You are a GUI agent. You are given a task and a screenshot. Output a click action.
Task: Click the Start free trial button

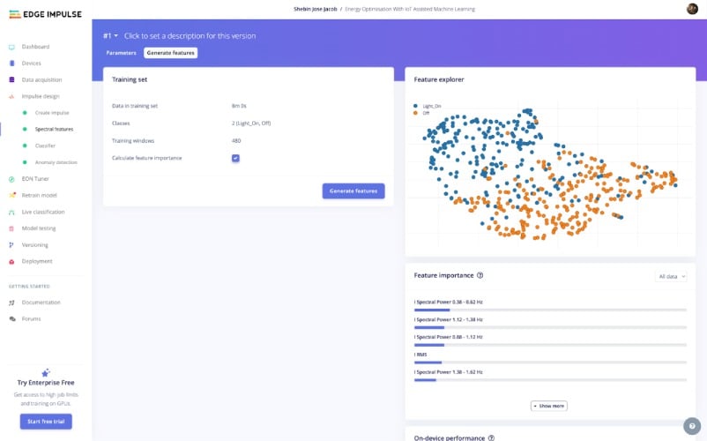point(46,422)
